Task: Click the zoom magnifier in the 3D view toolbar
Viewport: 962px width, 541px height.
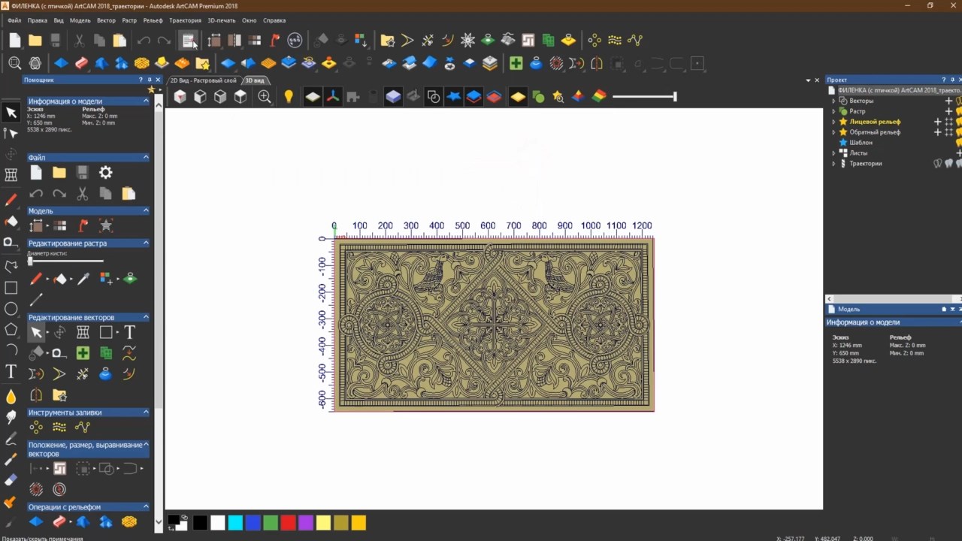Action: [x=265, y=96]
